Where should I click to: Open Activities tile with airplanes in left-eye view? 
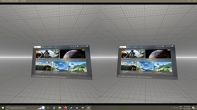click(x=60, y=67)
